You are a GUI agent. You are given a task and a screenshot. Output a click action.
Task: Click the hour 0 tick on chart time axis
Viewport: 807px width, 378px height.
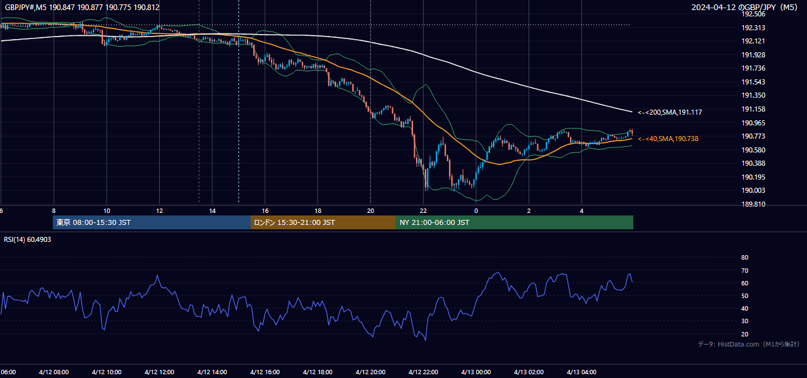point(476,211)
